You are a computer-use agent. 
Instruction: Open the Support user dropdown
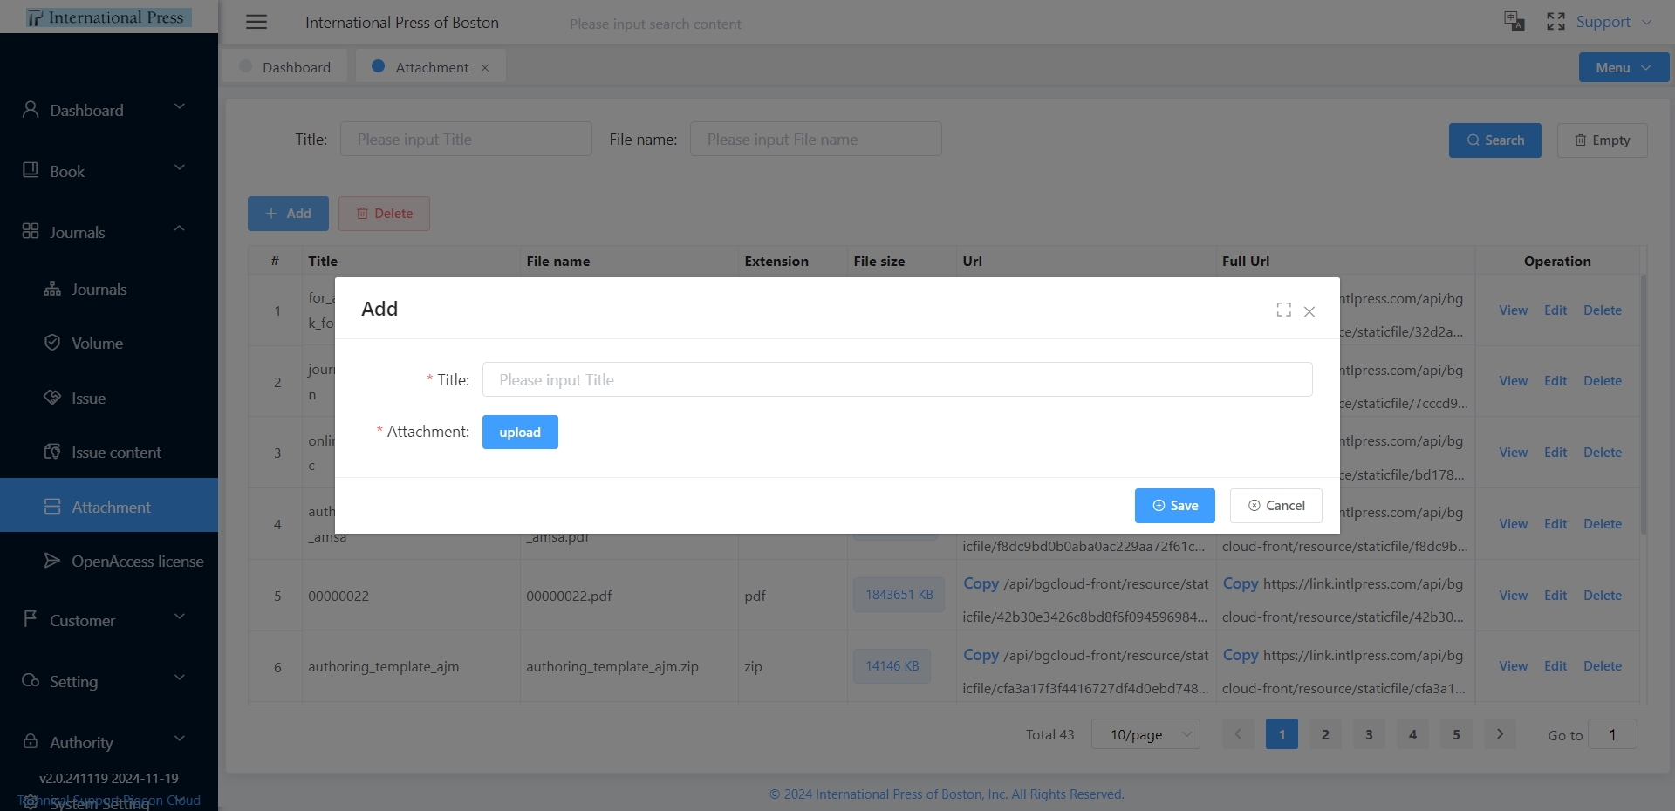click(x=1613, y=22)
